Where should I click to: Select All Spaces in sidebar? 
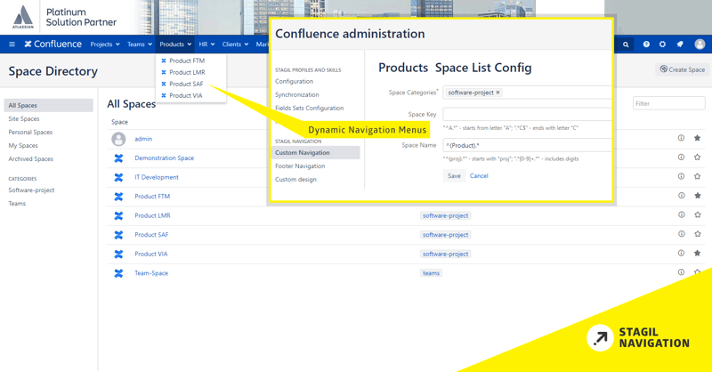(49, 105)
